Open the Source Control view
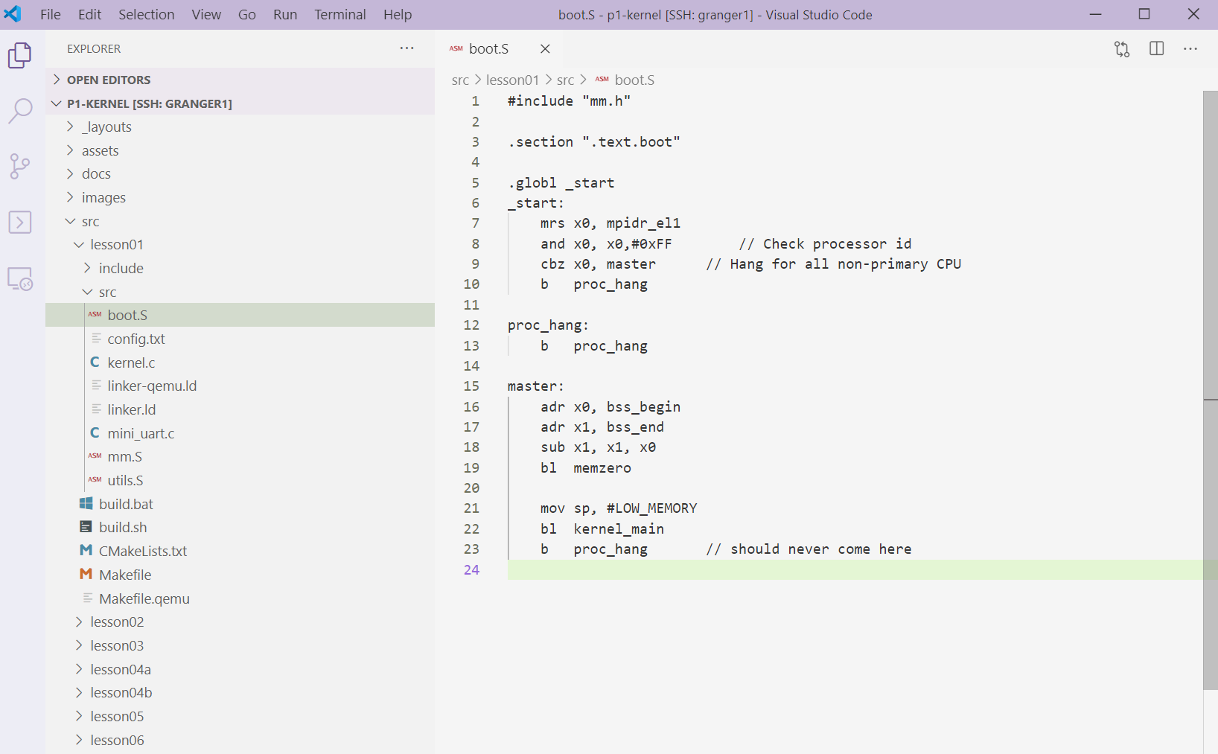The height and width of the screenshot is (754, 1218). click(20, 167)
